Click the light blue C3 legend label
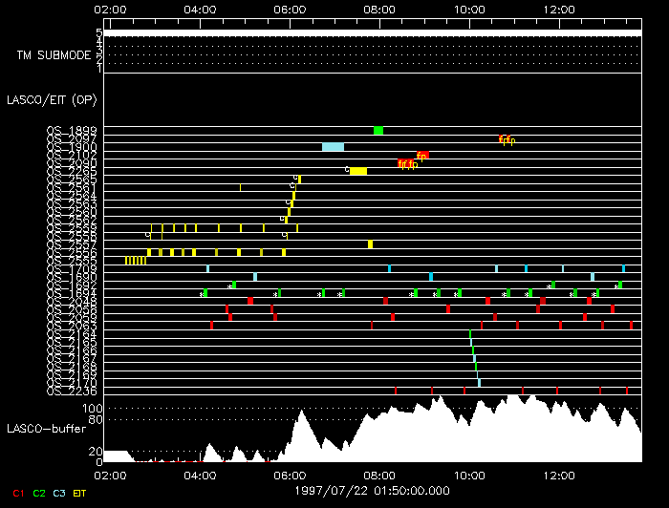 pos(59,493)
